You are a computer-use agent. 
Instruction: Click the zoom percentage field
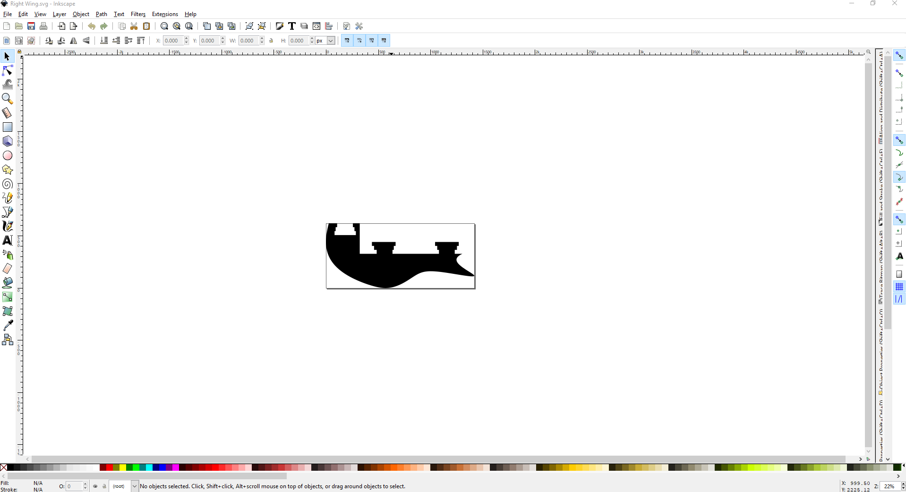[890, 486]
